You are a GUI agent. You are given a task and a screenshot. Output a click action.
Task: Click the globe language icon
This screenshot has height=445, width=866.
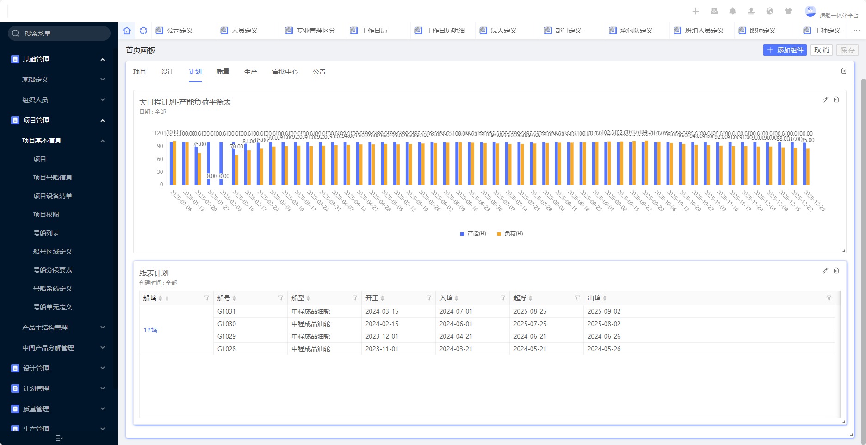click(769, 11)
